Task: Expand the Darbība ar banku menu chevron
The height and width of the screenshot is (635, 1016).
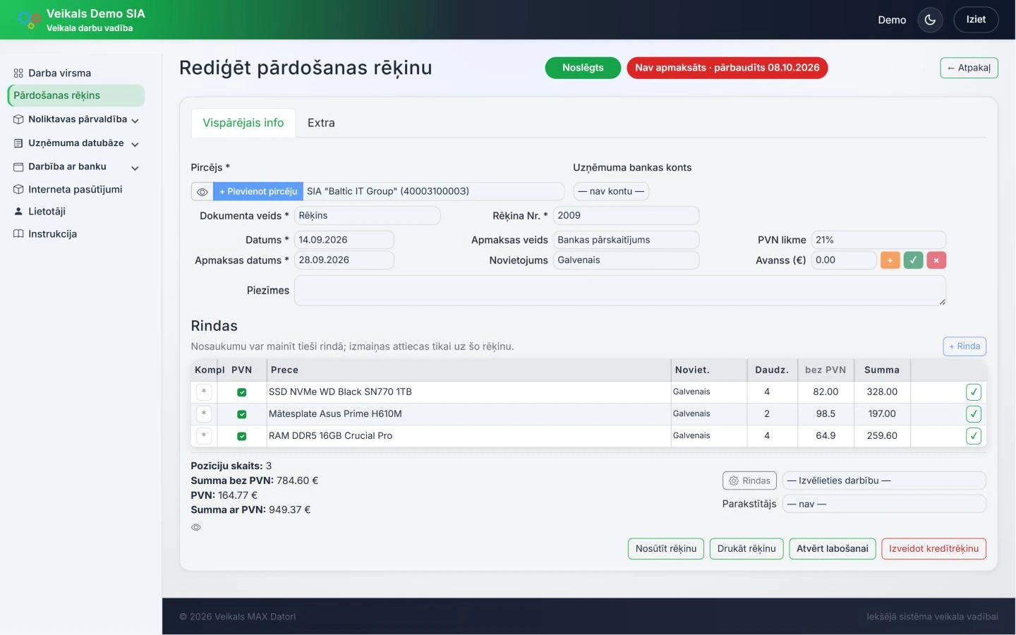Action: pyautogui.click(x=135, y=168)
